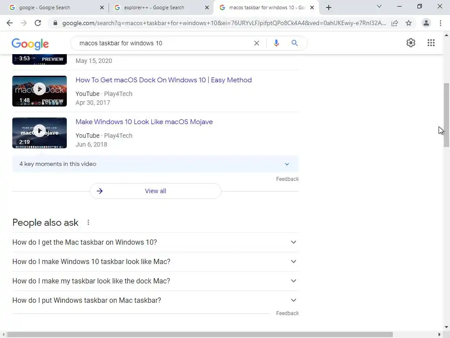The height and width of the screenshot is (338, 450).
Task: Switch to 'google - Google Search' tab
Action: coord(54,8)
